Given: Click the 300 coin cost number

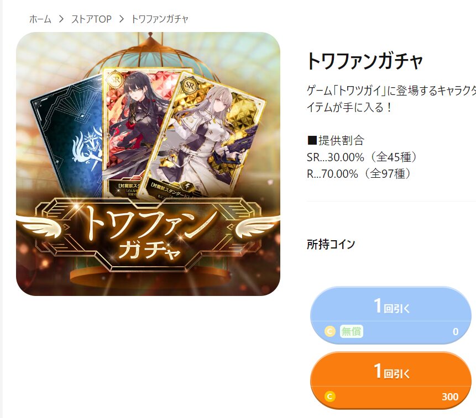Looking at the screenshot, I should [450, 396].
